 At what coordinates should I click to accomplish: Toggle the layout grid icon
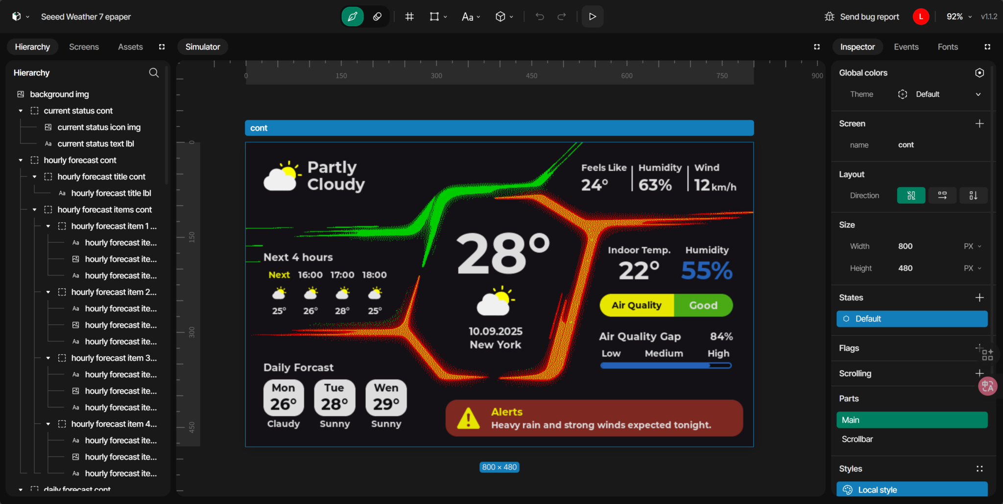[409, 16]
